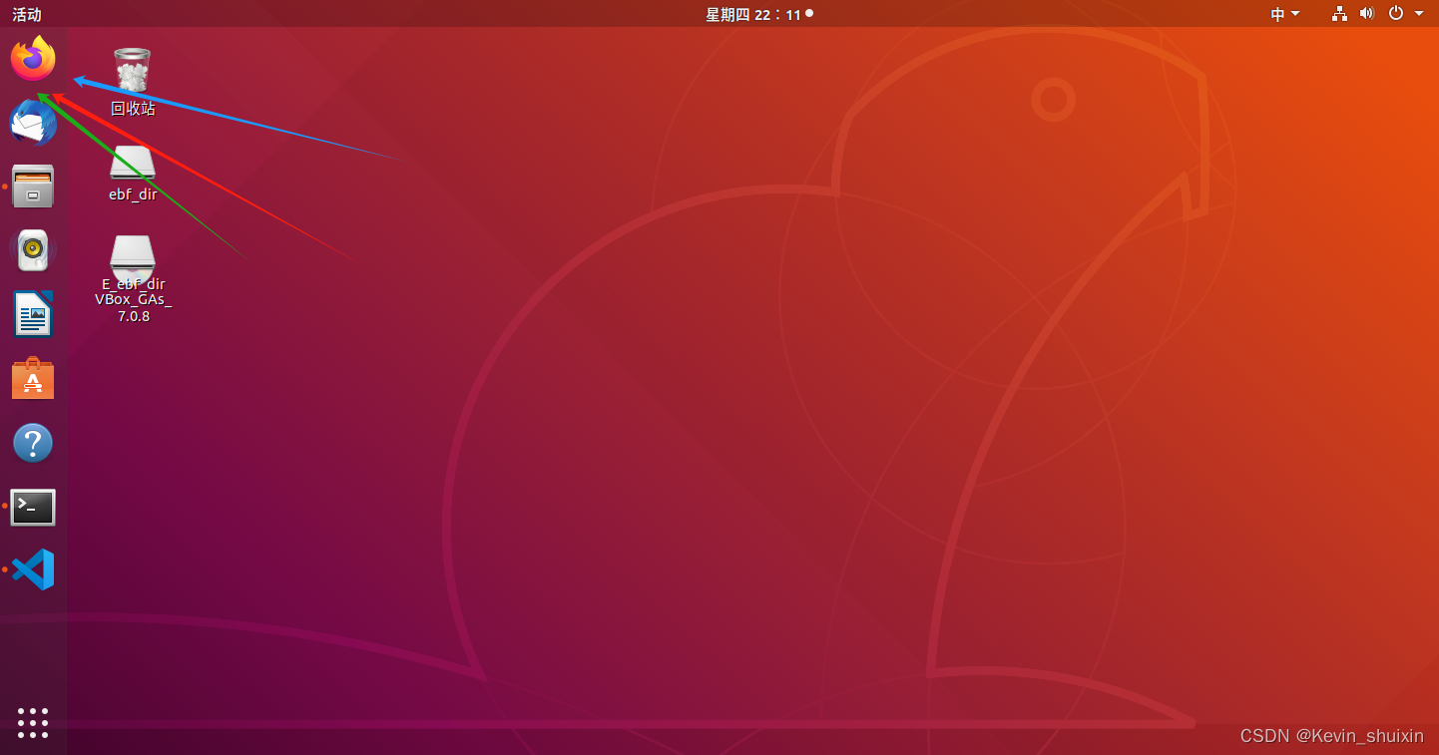
Task: Open the Rhythmbox music player
Action: 33,249
